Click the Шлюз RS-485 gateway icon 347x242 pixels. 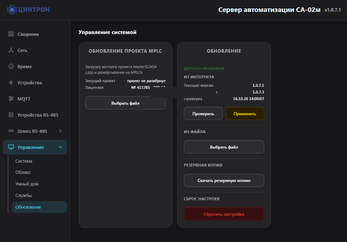tap(11, 131)
